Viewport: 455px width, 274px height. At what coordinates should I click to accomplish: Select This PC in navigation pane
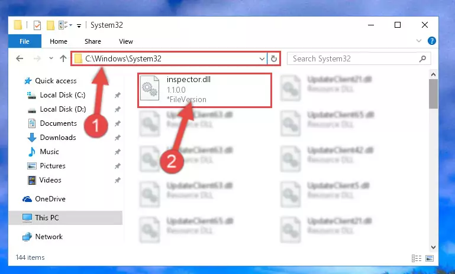pos(66,218)
